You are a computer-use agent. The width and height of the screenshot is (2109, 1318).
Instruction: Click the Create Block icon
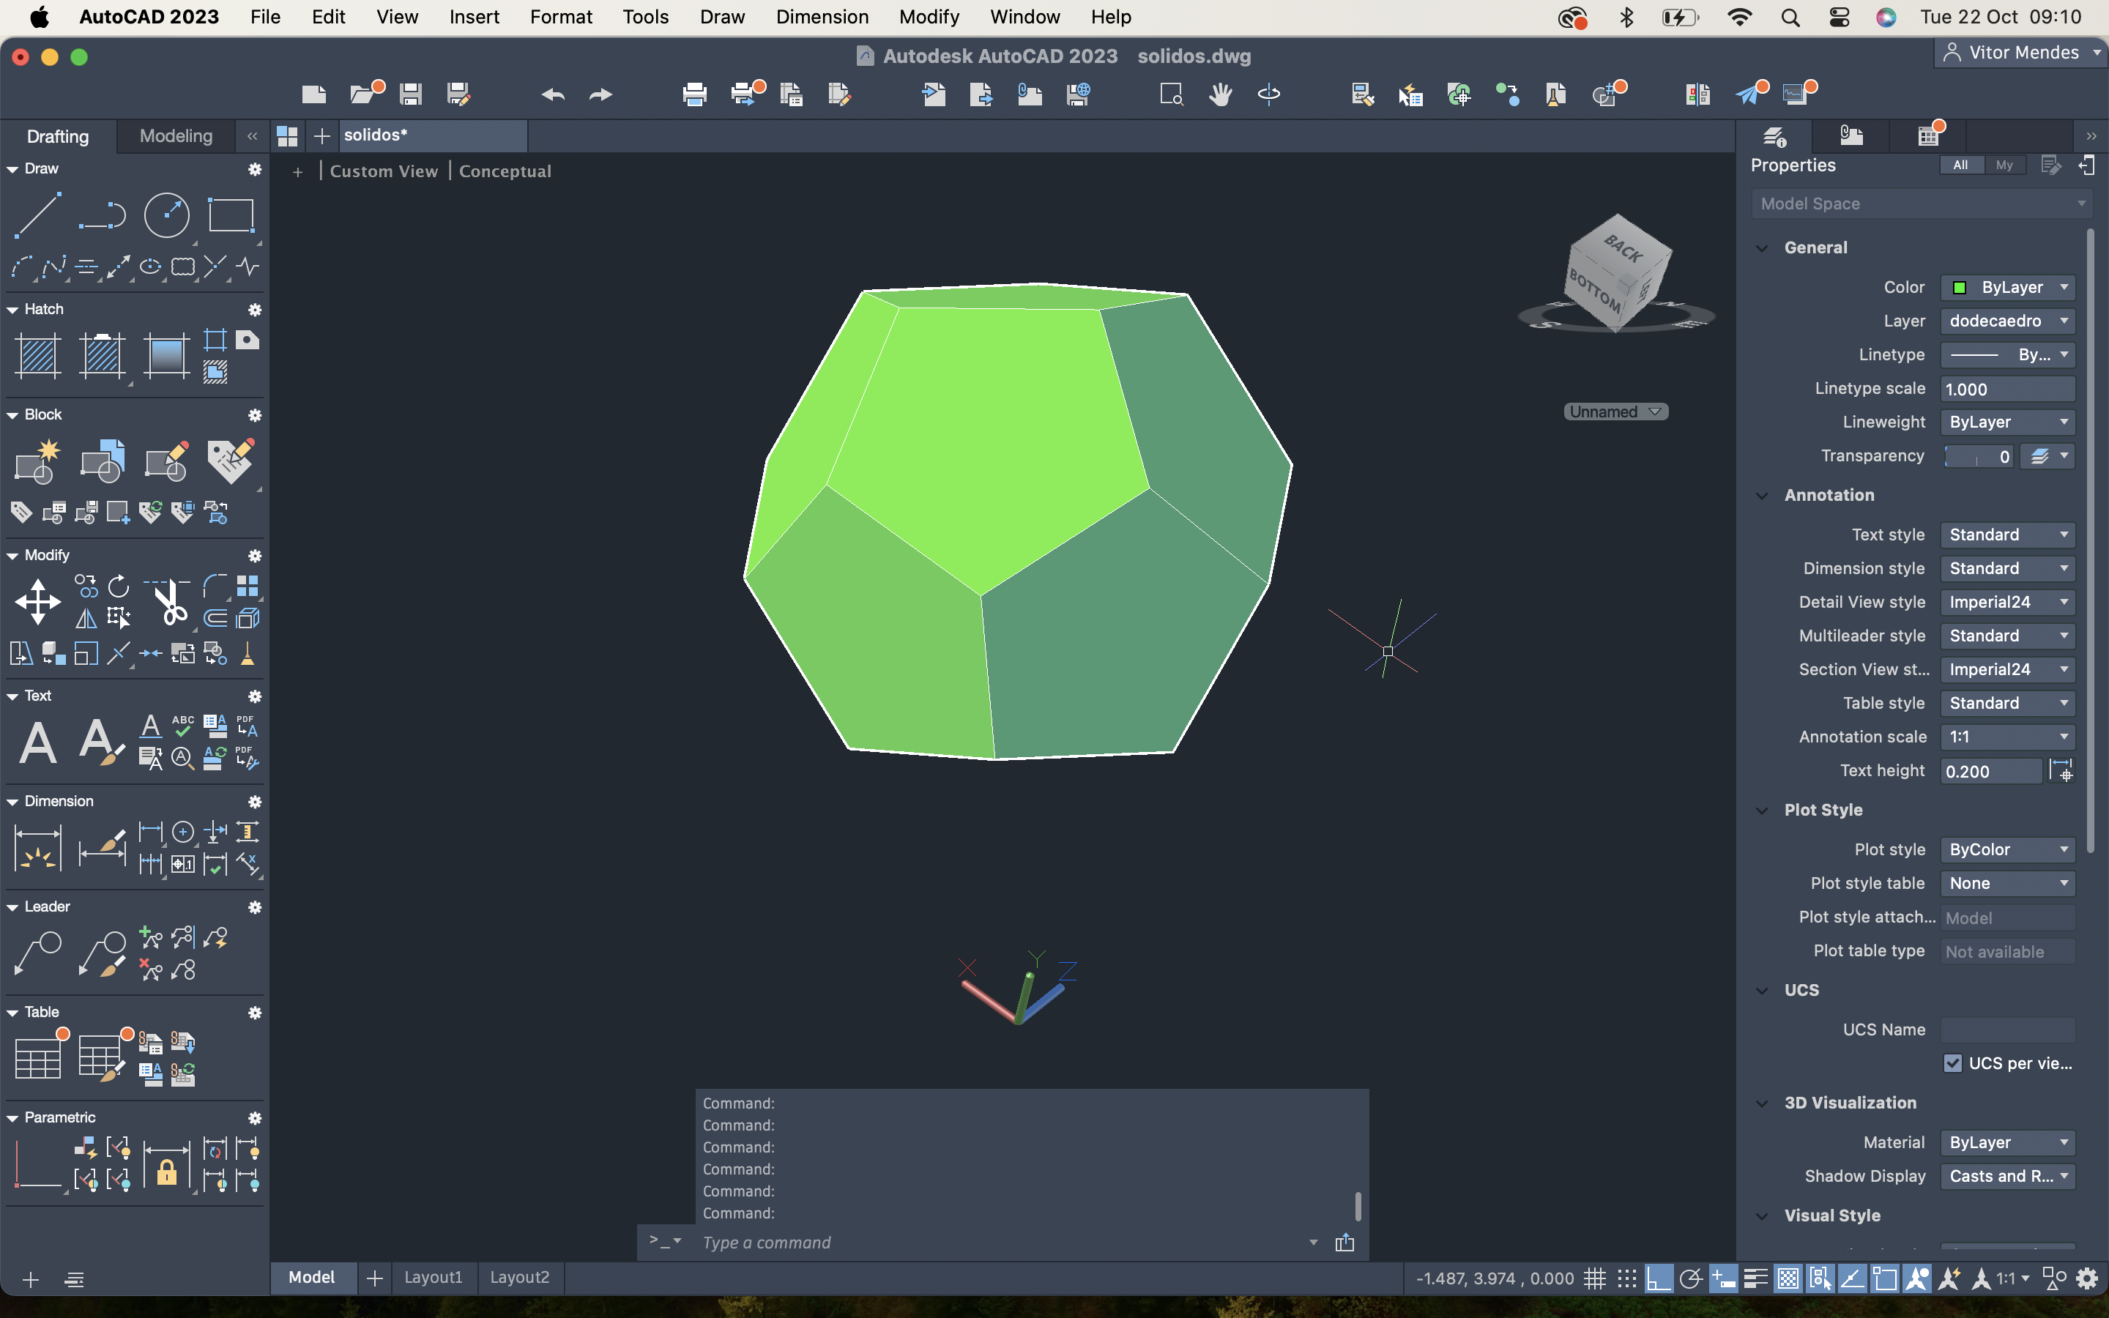pos(37,461)
